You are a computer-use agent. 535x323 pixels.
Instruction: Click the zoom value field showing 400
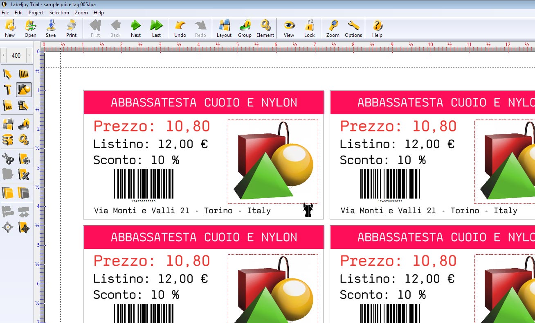16,55
